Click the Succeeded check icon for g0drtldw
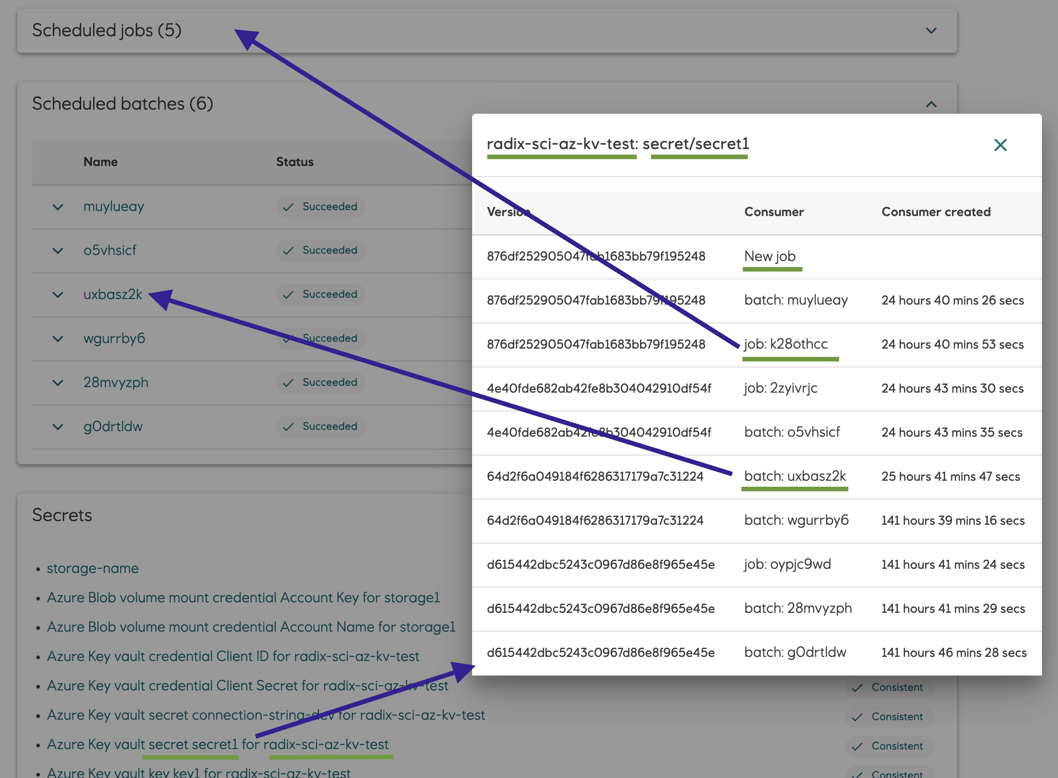The width and height of the screenshot is (1058, 778). (x=289, y=426)
